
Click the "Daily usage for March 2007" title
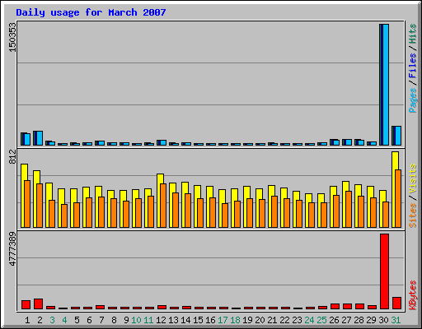pos(91,12)
